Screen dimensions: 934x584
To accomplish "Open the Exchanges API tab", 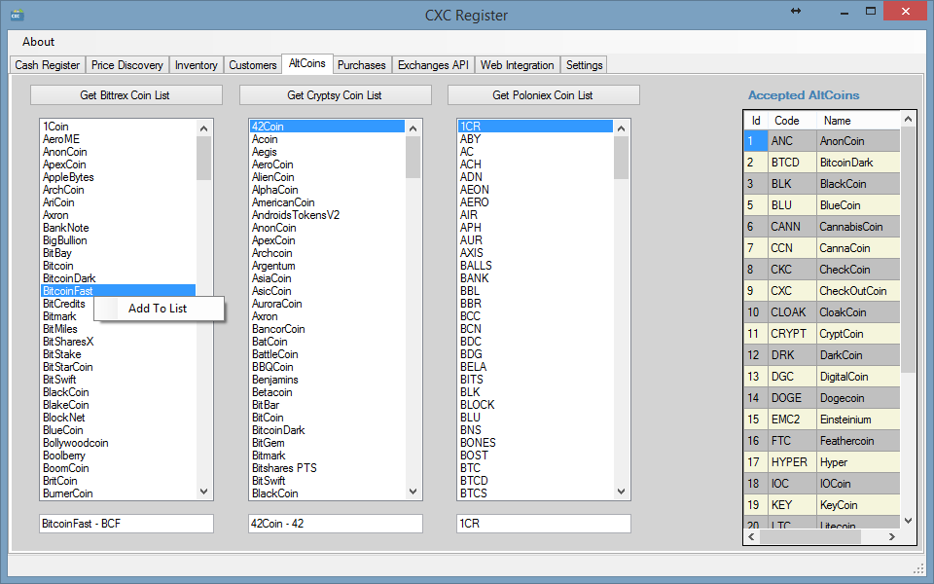I will click(433, 65).
